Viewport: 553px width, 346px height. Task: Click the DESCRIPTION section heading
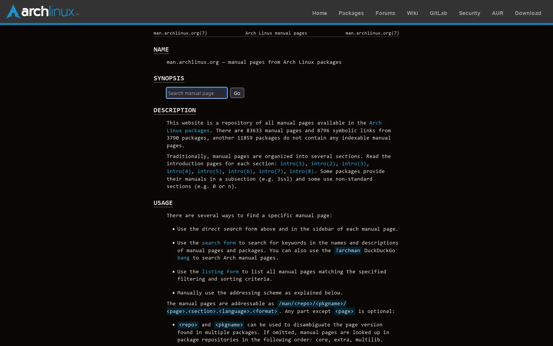click(x=175, y=110)
